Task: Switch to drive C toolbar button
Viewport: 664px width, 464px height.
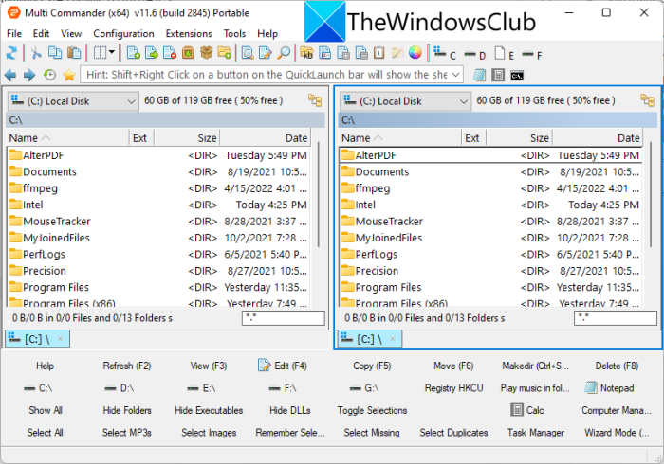Action: pyautogui.click(x=445, y=54)
